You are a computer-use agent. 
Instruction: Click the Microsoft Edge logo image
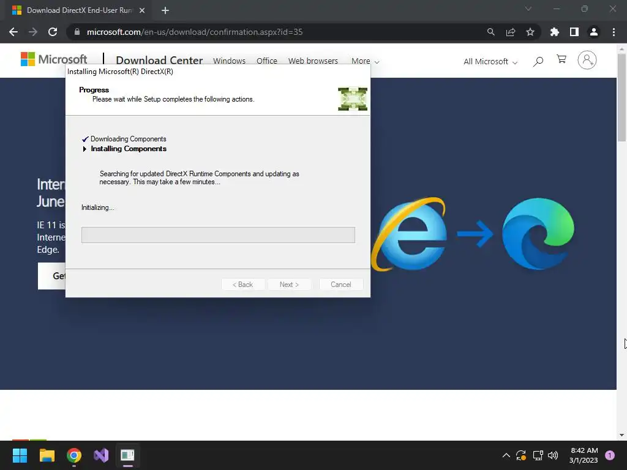tap(538, 234)
